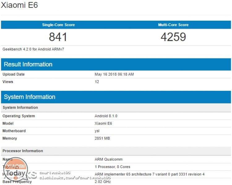Click the single-core score value 841
232x185 pixels.
[x=58, y=37]
